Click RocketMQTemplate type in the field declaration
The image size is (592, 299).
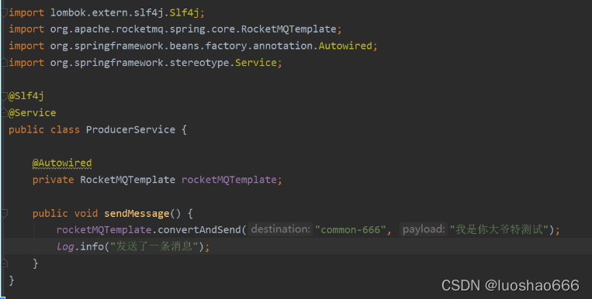point(127,180)
